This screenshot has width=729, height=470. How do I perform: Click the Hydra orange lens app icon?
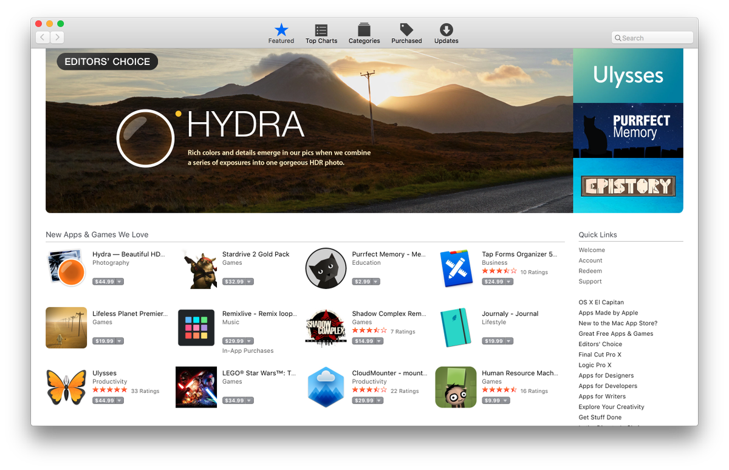(66, 268)
